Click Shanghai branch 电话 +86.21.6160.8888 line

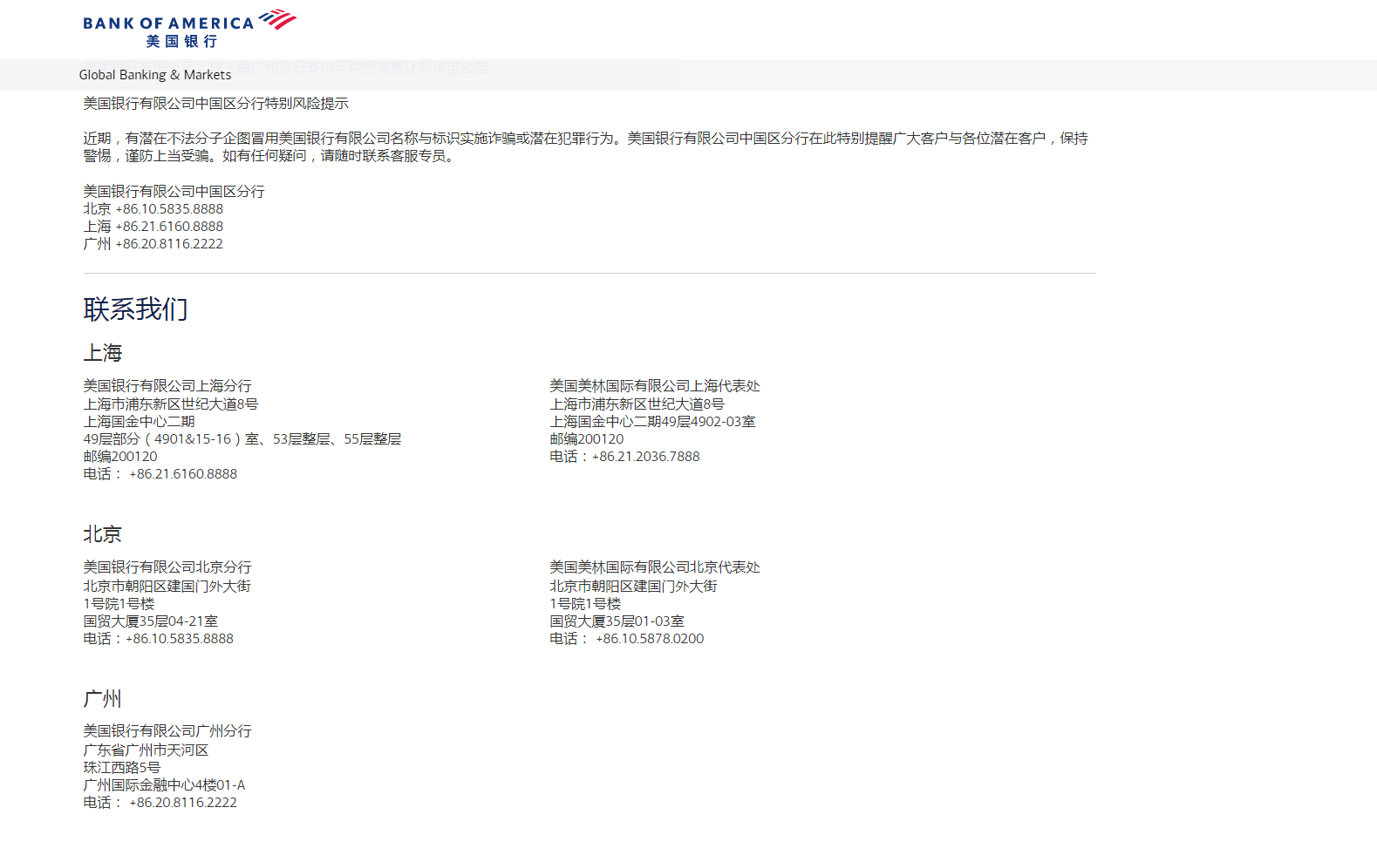[160, 473]
